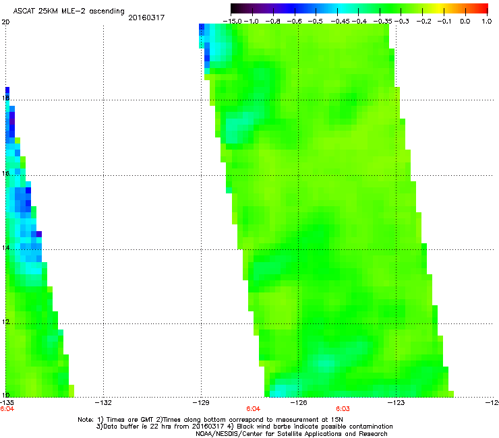Click the '1.0' color scale label
The height and width of the screenshot is (438, 499).
[x=487, y=22]
